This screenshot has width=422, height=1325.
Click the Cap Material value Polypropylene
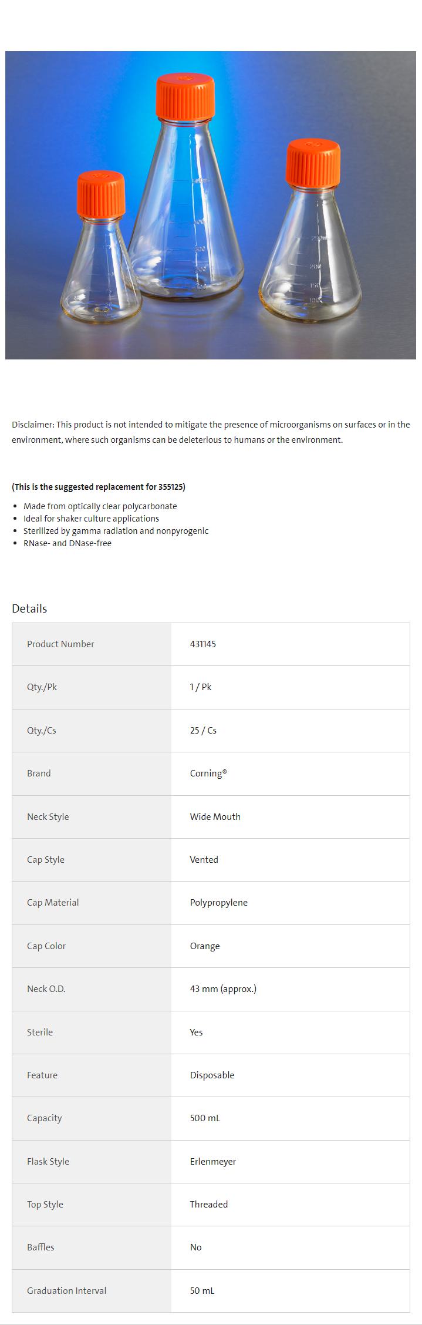218,903
